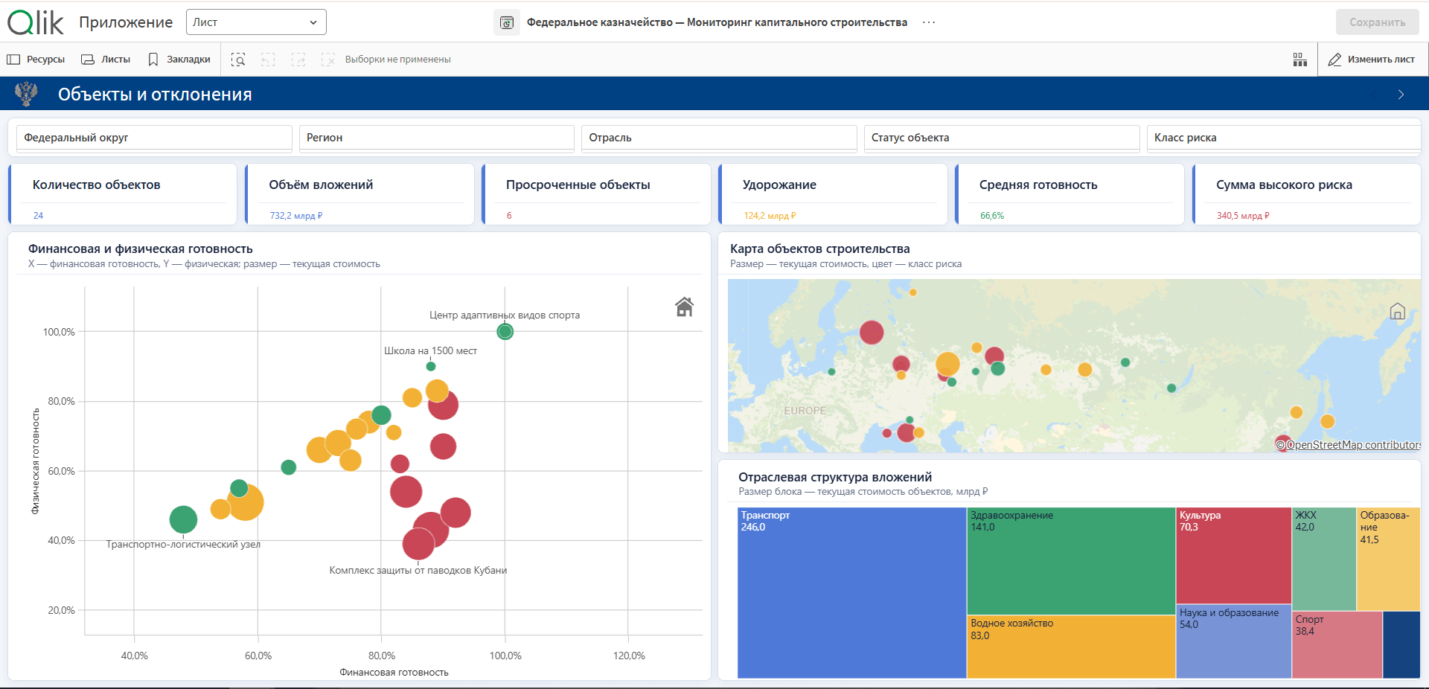Toggle the Ресурсы assets panel

point(36,60)
